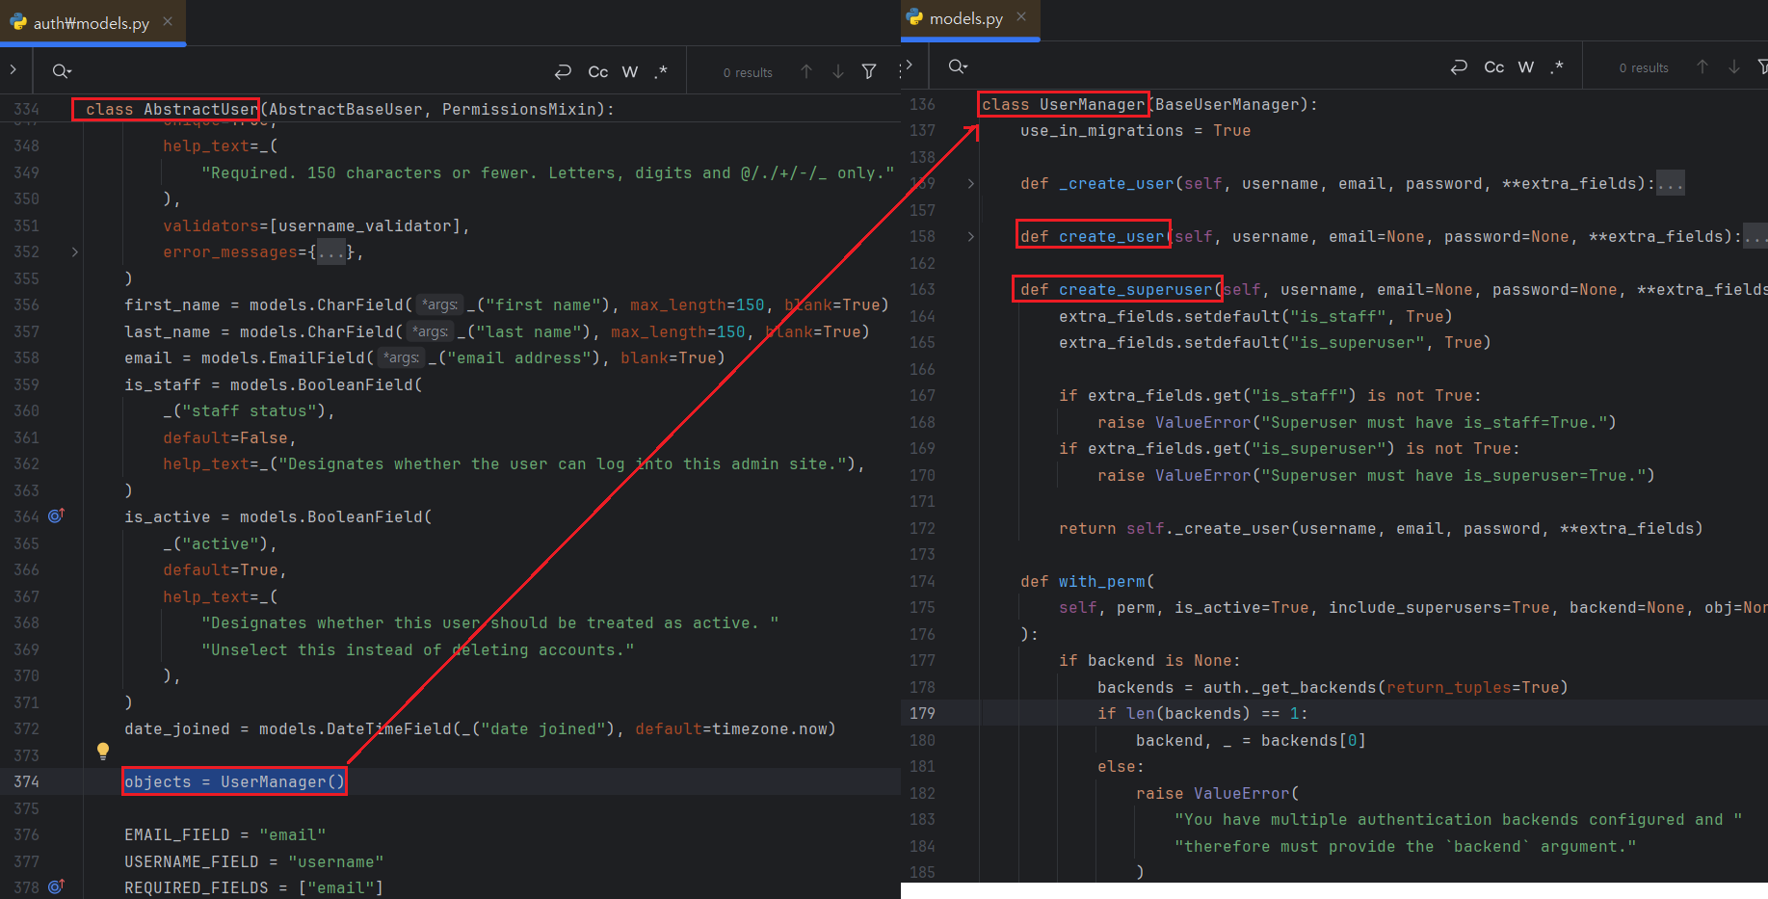
Task: Open filter search results in left pane
Action: [x=869, y=72]
